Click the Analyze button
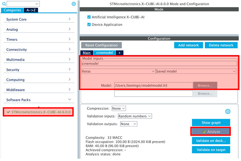This screenshot has width=241, height=161. [x=211, y=132]
